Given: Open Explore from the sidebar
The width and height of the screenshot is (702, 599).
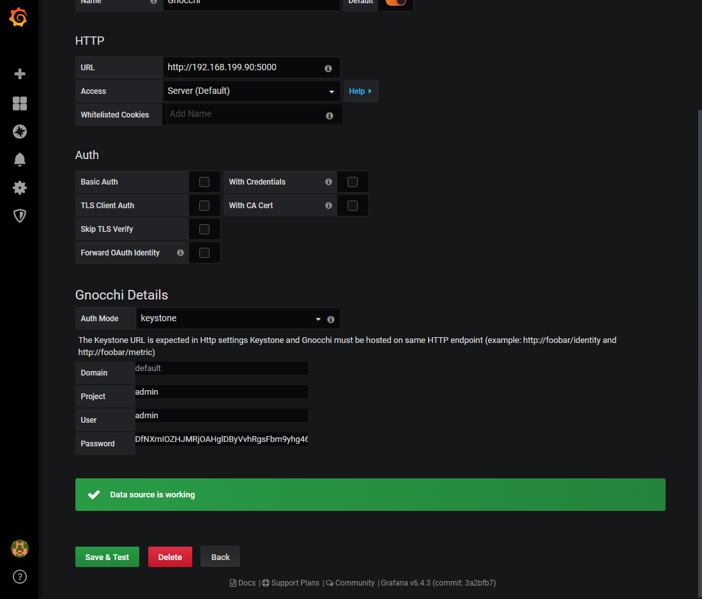Looking at the screenshot, I should (19, 132).
